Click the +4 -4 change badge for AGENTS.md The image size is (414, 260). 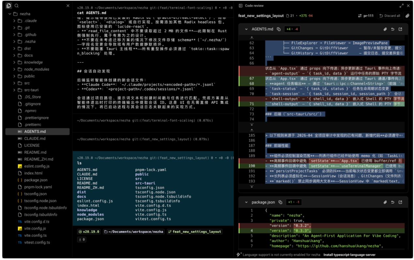pyautogui.click(x=292, y=29)
